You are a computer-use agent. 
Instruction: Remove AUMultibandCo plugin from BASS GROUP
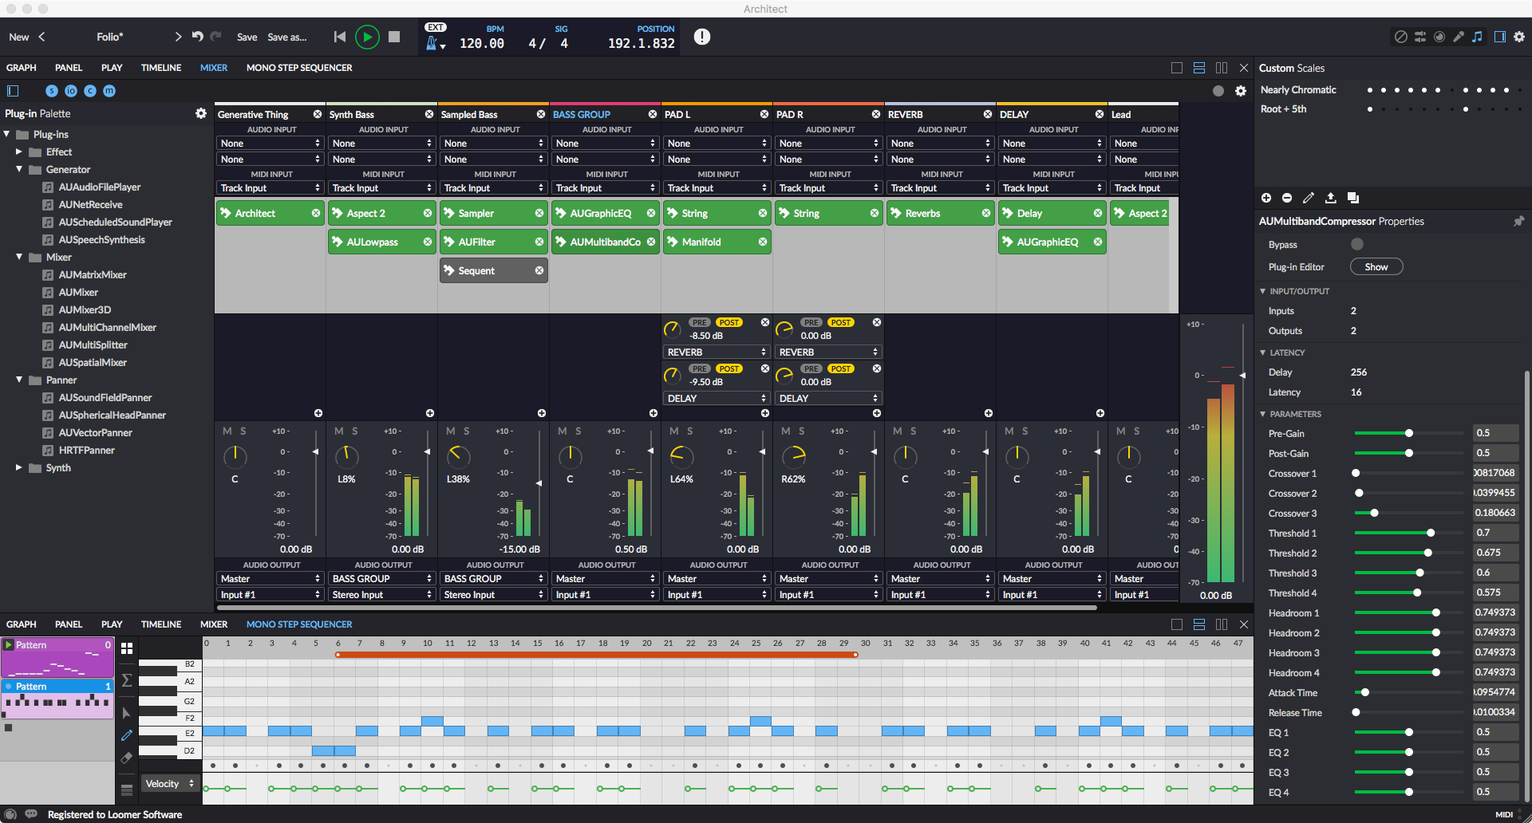(651, 242)
